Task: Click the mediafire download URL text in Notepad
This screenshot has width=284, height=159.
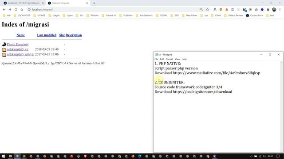Action: pyautogui.click(x=217, y=73)
